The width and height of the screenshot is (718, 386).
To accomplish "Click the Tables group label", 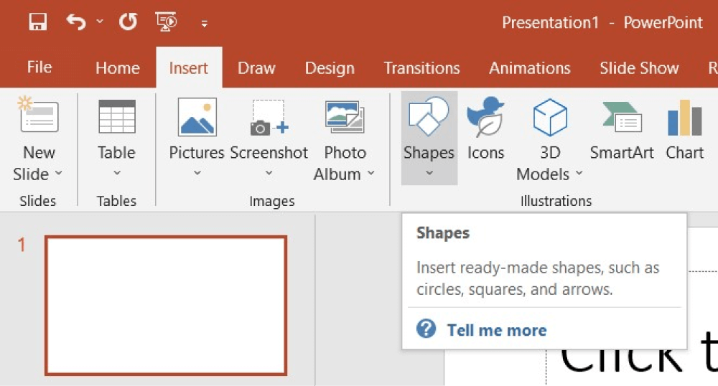I will 116,201.
